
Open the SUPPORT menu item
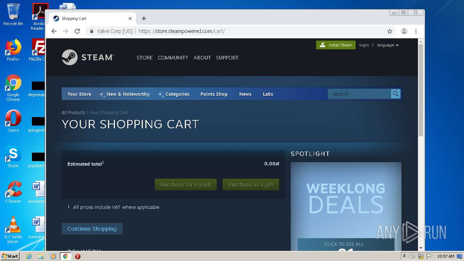tap(227, 58)
